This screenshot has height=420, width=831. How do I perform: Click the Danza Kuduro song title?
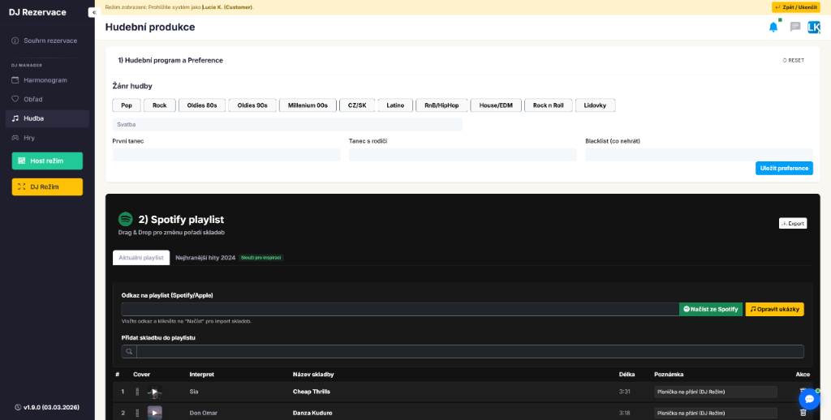[312, 413]
